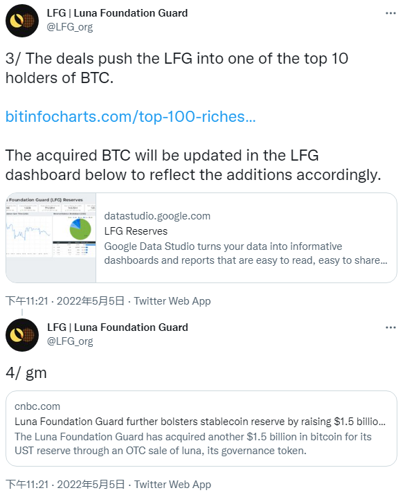The height and width of the screenshot is (495, 405).
Task: Click the timestamp of tweet 4
Action: 65,484
